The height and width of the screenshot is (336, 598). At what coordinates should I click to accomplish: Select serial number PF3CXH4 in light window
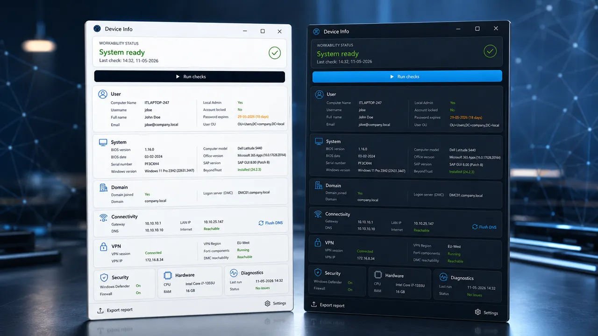[152, 164]
